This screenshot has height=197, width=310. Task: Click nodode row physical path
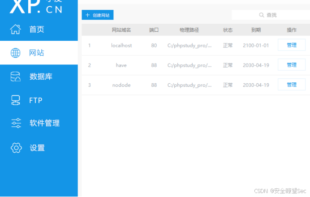point(189,85)
